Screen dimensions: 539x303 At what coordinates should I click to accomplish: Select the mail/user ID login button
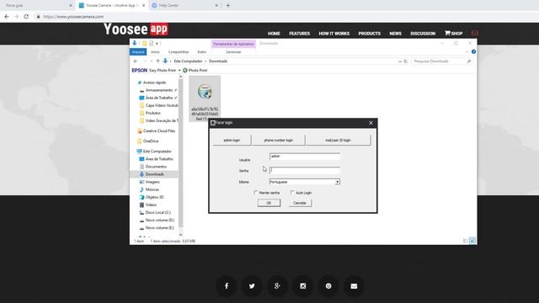[338, 141]
